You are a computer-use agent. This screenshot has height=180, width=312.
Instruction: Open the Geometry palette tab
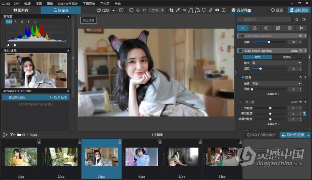click(278, 28)
